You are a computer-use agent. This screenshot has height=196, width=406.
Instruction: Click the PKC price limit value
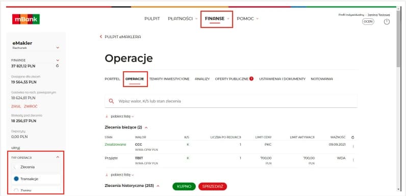tap(268, 144)
